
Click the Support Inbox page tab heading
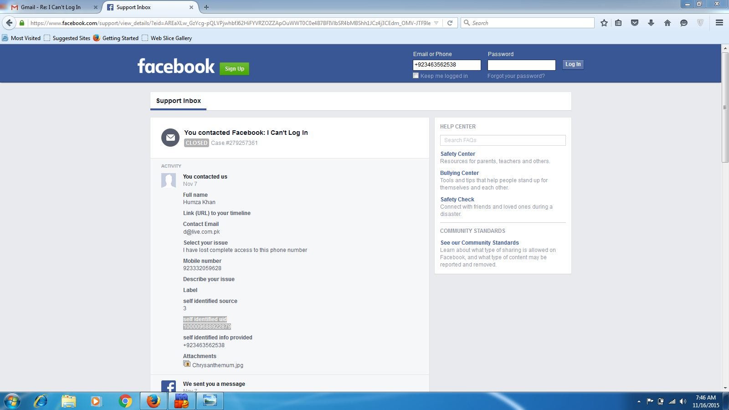click(179, 101)
